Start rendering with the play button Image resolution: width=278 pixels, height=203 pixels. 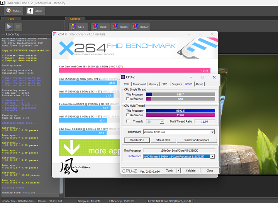click(x=9, y=27)
